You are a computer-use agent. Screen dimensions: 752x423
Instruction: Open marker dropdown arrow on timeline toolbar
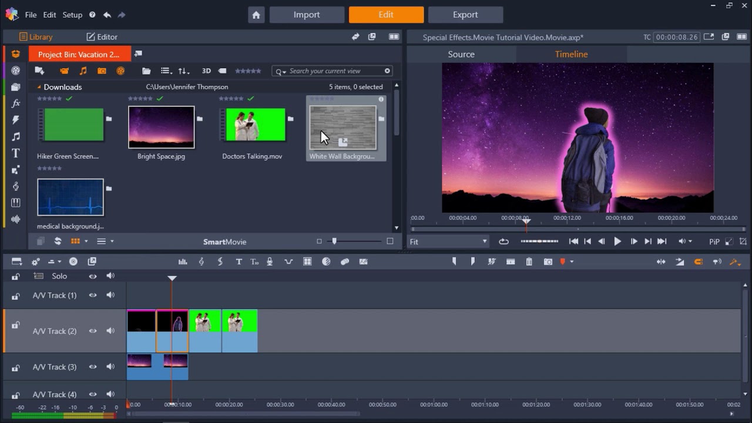[572, 262]
